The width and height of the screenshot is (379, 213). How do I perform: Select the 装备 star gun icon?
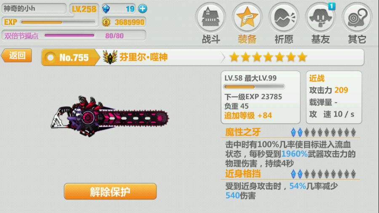pyautogui.click(x=247, y=17)
